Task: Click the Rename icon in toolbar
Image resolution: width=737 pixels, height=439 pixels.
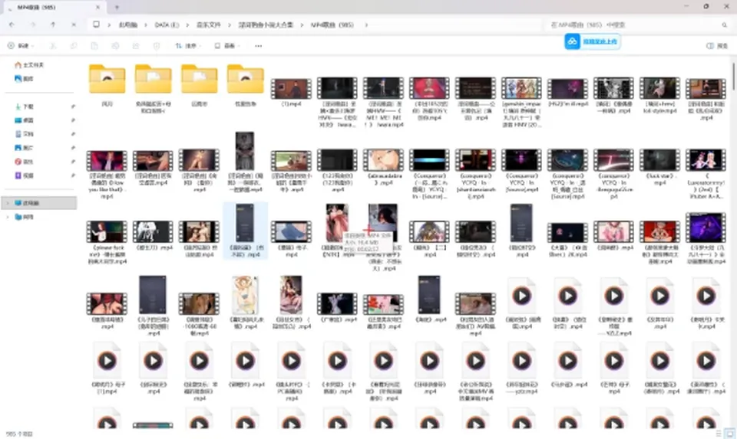Action: [115, 46]
